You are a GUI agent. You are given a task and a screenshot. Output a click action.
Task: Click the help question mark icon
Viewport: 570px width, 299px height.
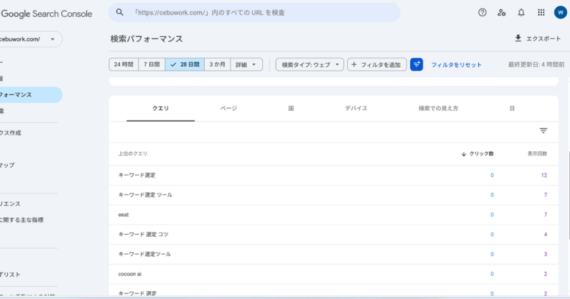click(x=483, y=12)
